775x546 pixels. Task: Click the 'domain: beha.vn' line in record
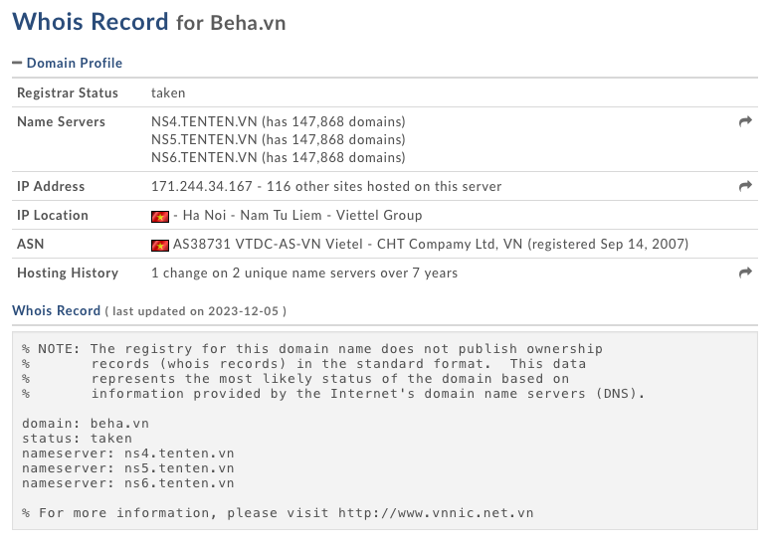[86, 423]
